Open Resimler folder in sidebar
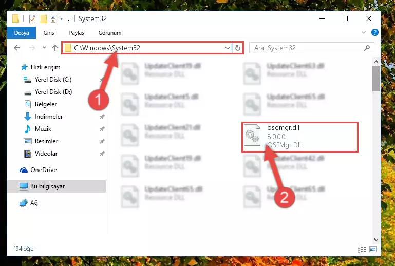Screen dimensions: 395x266 (x=46, y=141)
